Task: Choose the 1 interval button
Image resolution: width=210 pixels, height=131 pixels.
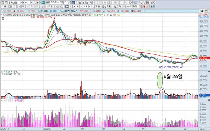Action: [94, 2]
